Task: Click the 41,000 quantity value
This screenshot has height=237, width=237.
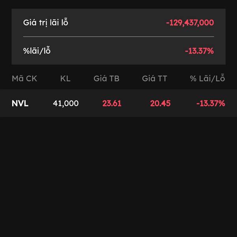Action: (x=66, y=103)
